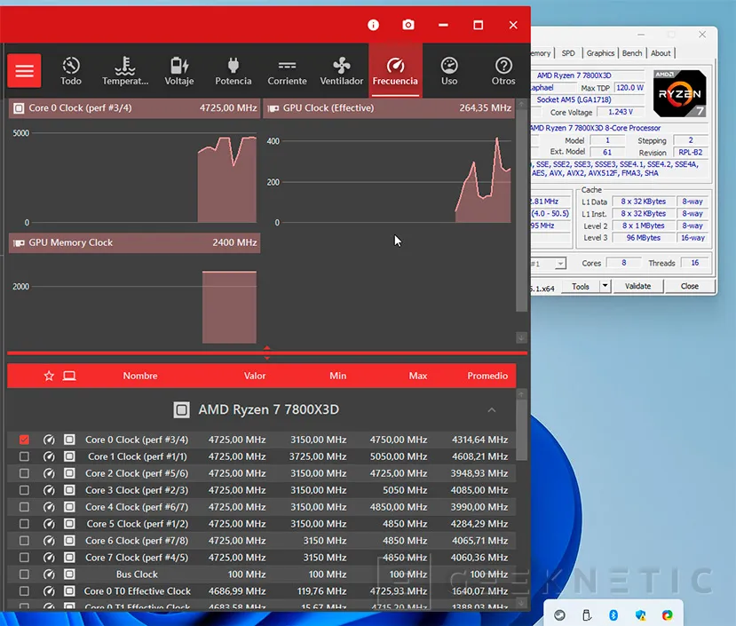Switch to the Voltaje tab
Viewport: 736px width, 626px height.
tap(179, 71)
